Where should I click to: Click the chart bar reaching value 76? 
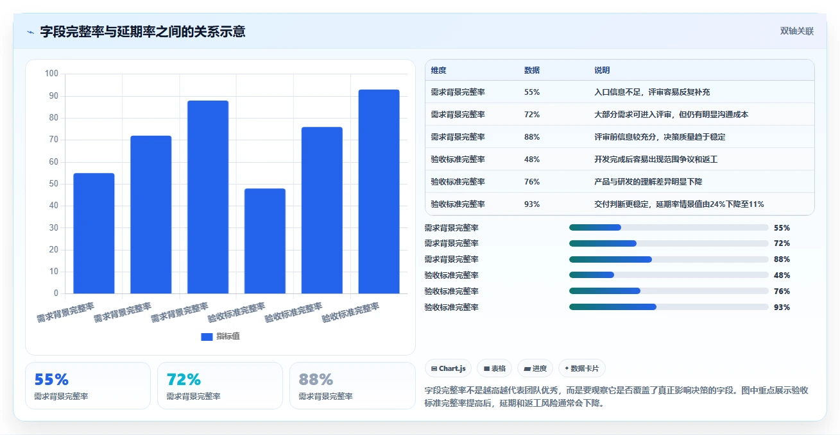[x=322, y=210]
